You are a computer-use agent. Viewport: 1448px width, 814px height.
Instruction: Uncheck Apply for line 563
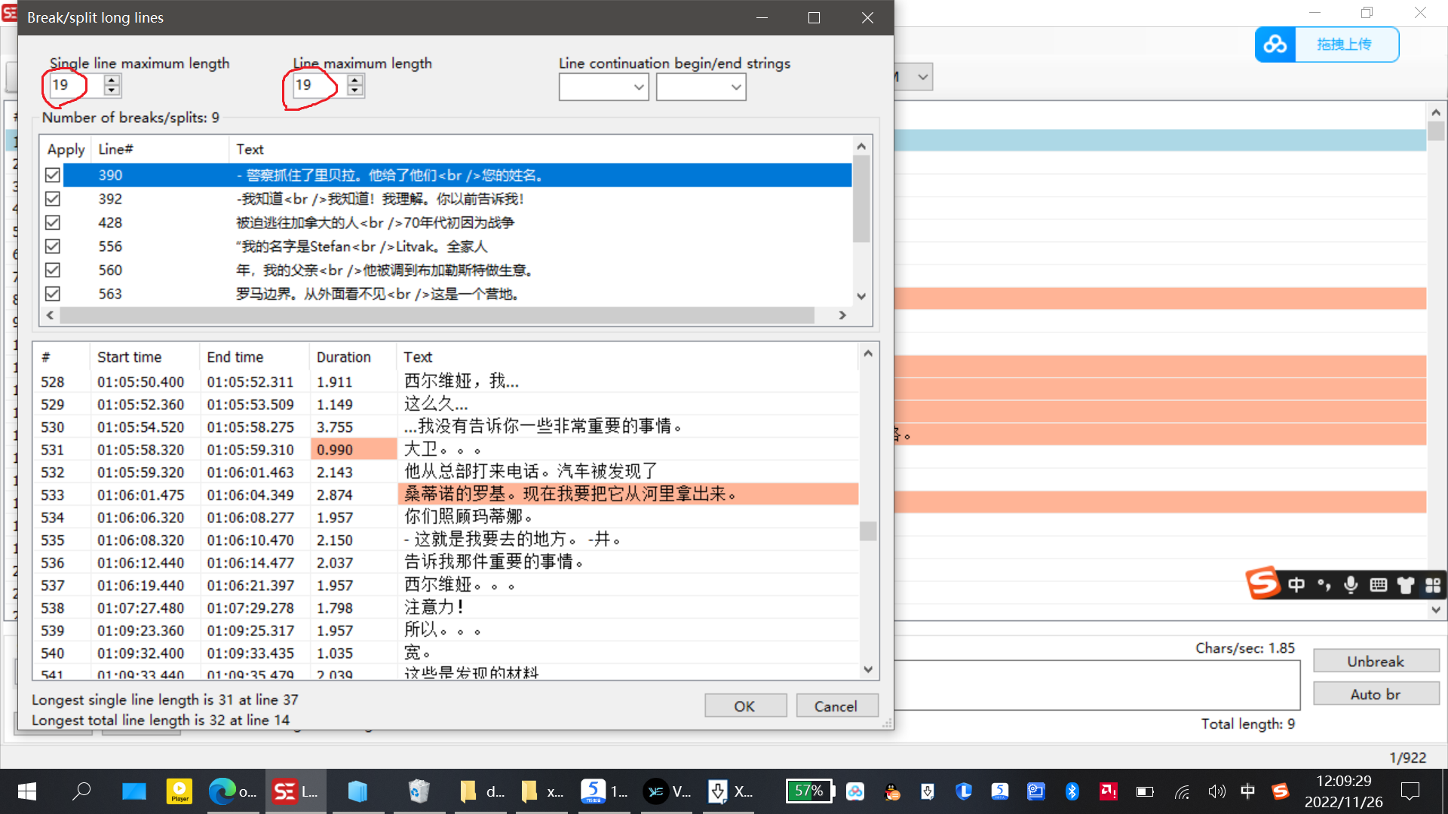[52, 294]
